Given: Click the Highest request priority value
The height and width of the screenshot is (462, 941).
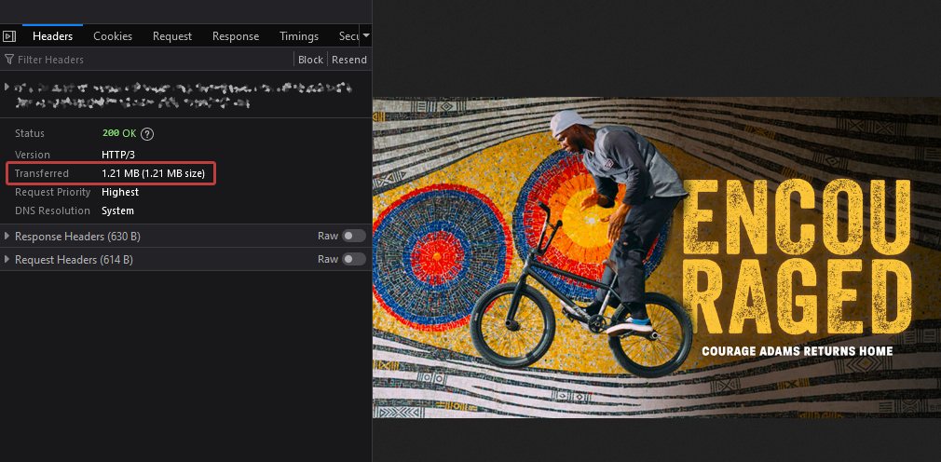Looking at the screenshot, I should tap(120, 192).
